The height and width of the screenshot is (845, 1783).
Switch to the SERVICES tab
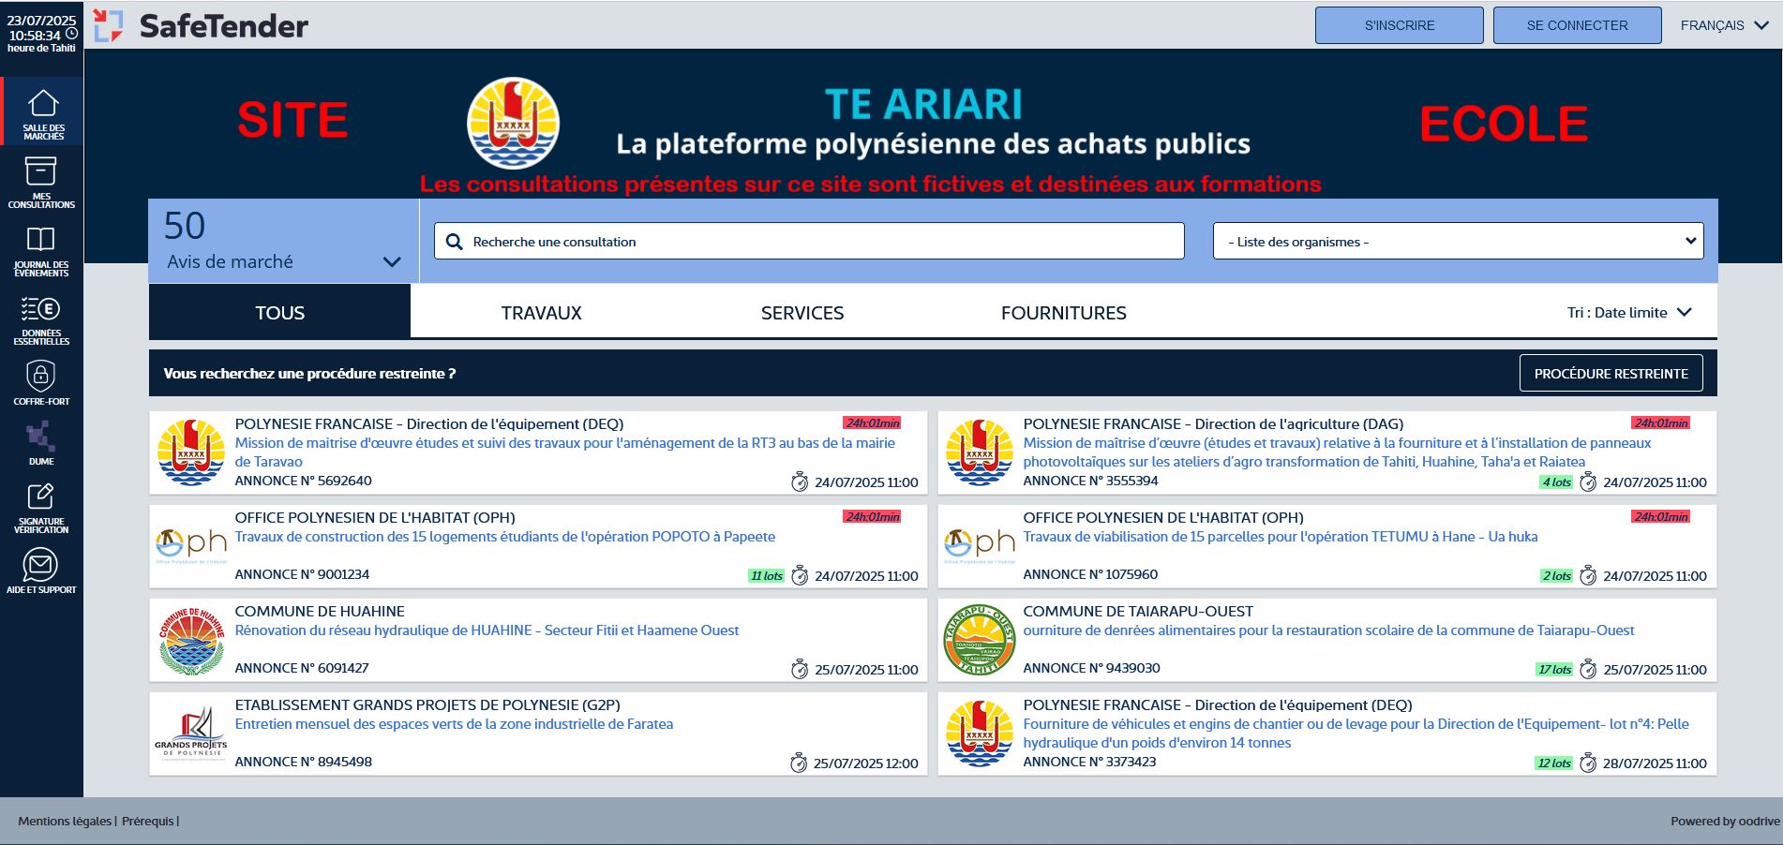(x=802, y=313)
